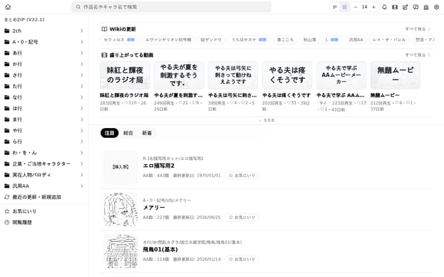This screenshot has width=444, height=277.
Task: Open the ら行 folder icon
Action: 7,141
